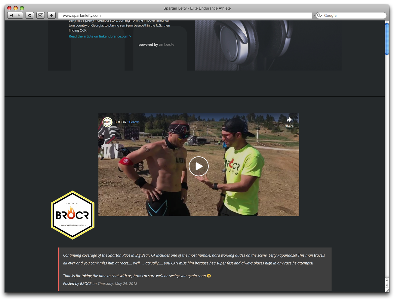Click the yellow minimize window button
Image resolution: width=394 pixels, height=299 pixels.
click(16, 8)
